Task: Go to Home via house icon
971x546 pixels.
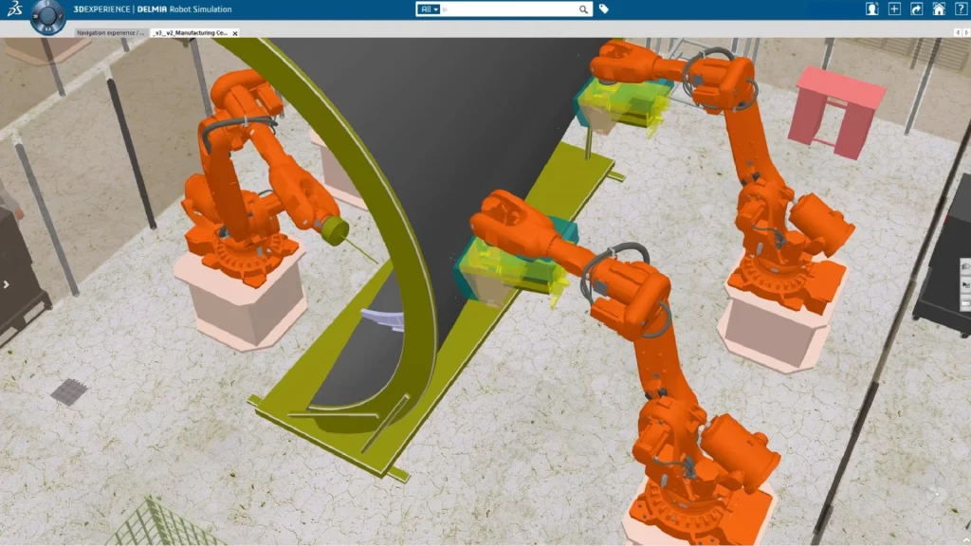Action: point(938,9)
